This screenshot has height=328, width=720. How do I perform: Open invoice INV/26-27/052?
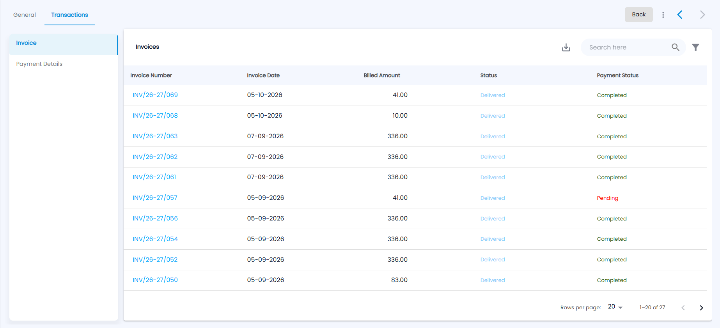155,260
